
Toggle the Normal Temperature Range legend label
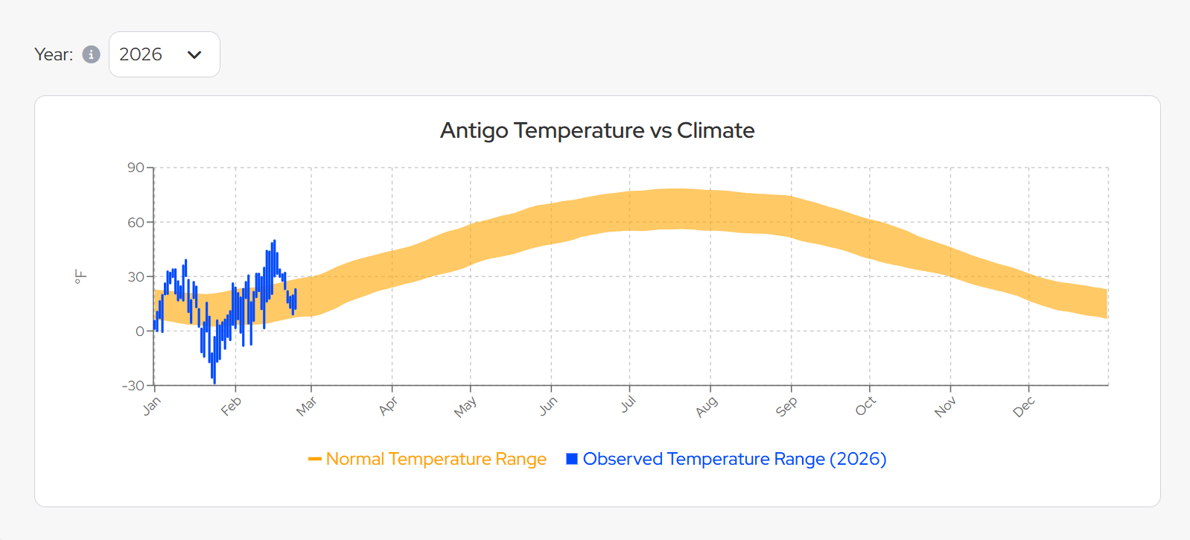[x=436, y=459]
